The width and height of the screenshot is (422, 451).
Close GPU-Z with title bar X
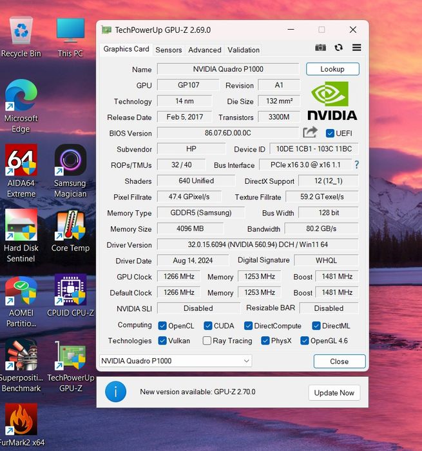click(x=353, y=30)
